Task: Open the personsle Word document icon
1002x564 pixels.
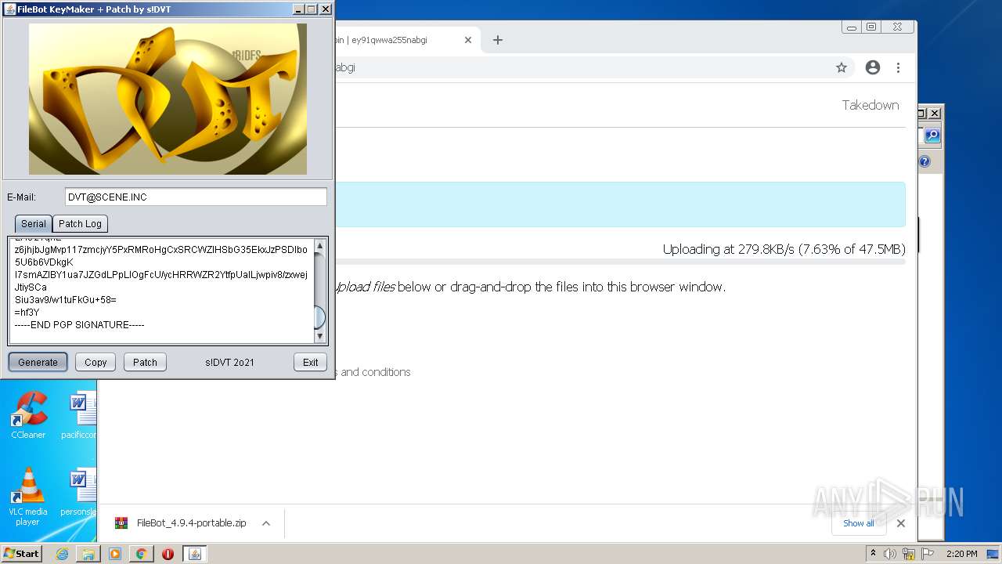Action: click(80, 493)
